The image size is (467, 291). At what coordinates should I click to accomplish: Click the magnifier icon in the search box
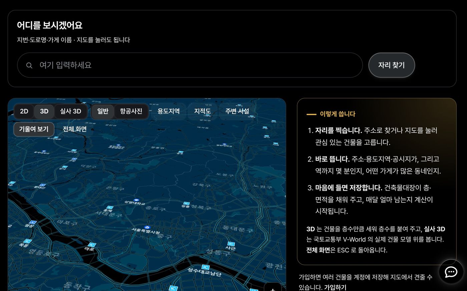pyautogui.click(x=29, y=65)
